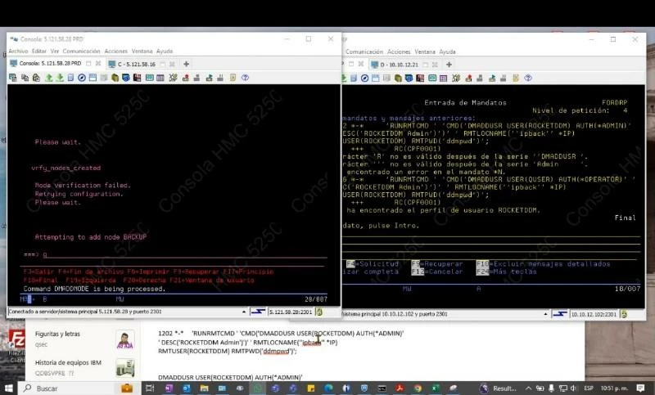
Task: Click lock icon in Consola window status bar
Action: pos(319,312)
